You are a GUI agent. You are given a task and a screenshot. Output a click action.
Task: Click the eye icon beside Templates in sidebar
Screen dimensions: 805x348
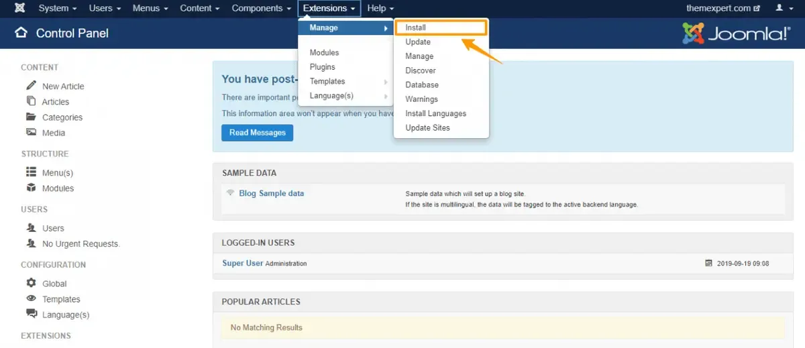coord(31,298)
